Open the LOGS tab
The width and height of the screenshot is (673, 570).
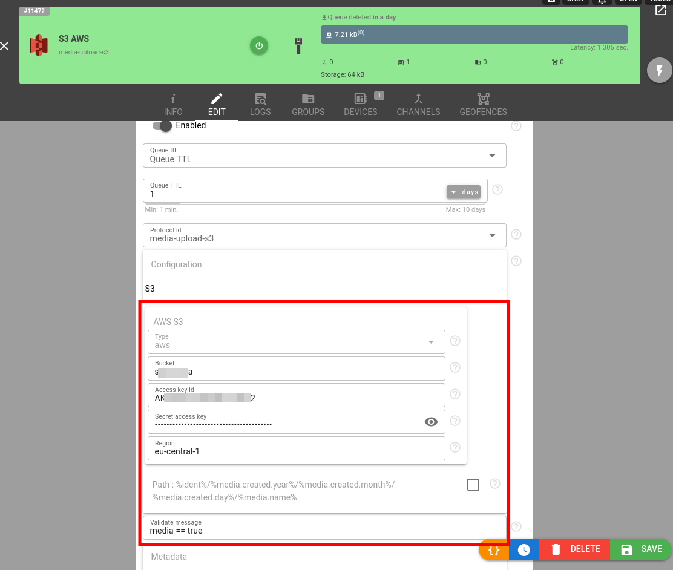tap(260, 105)
